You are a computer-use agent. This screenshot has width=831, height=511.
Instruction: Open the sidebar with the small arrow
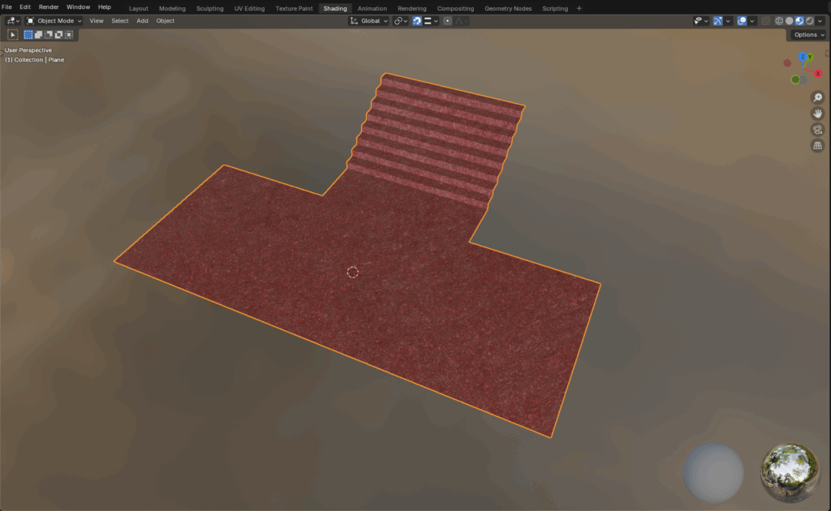828,53
